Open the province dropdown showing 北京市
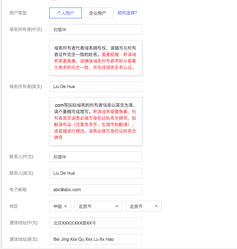 [x=98, y=206]
